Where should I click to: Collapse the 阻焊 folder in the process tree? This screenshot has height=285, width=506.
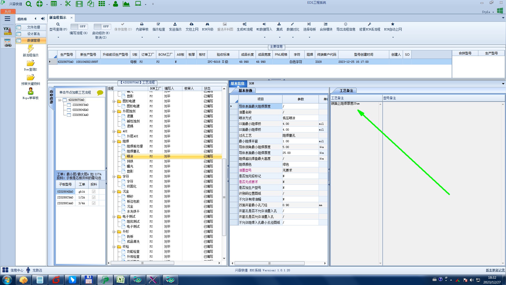pyautogui.click(x=114, y=141)
